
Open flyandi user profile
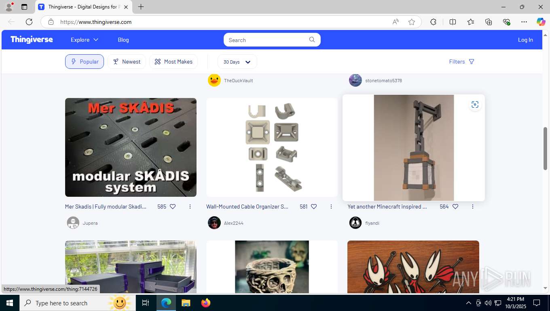[x=372, y=223]
